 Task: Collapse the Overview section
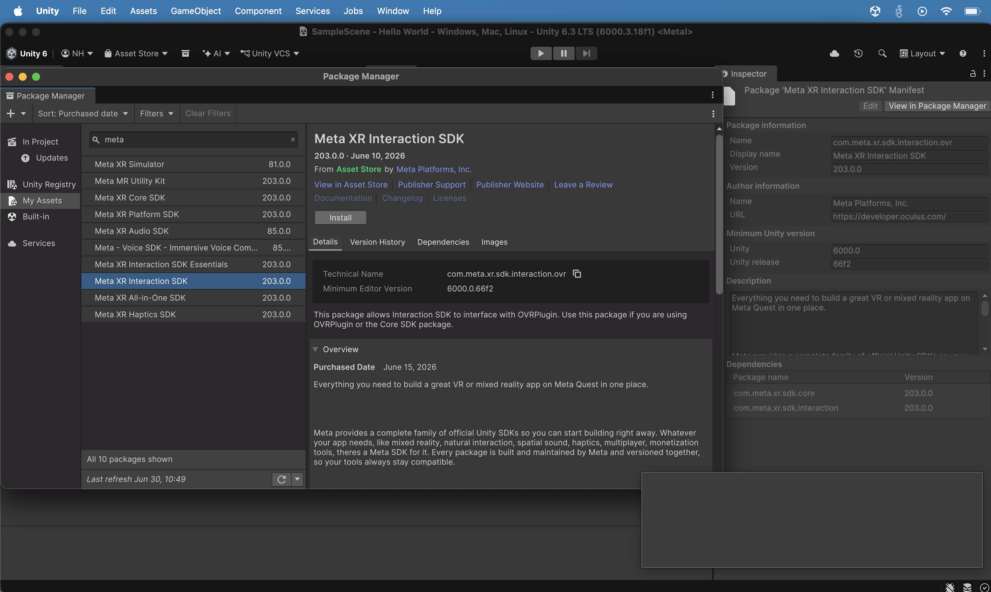click(315, 349)
